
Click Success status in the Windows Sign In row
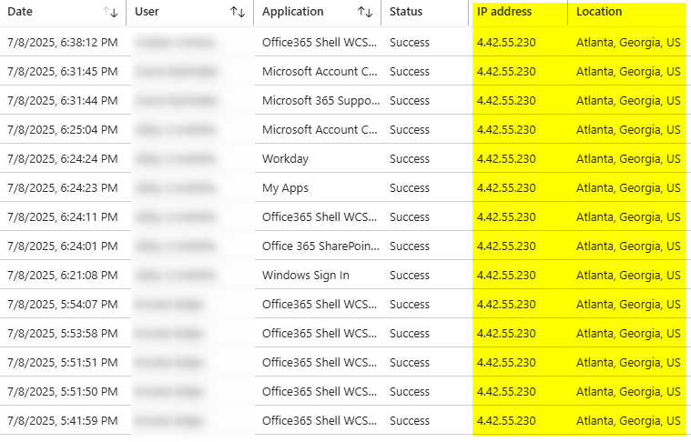click(410, 275)
